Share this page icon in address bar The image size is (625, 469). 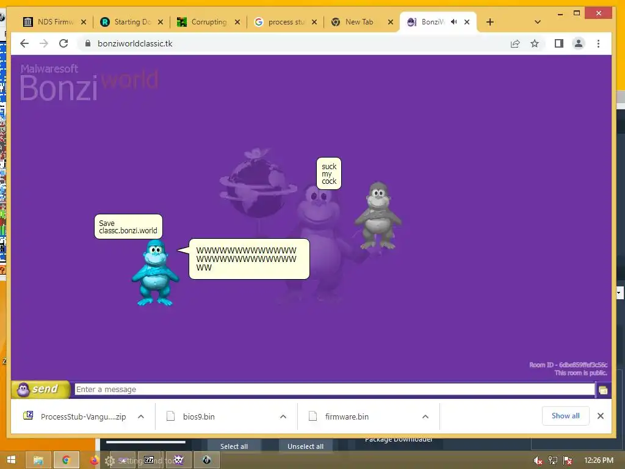[515, 43]
